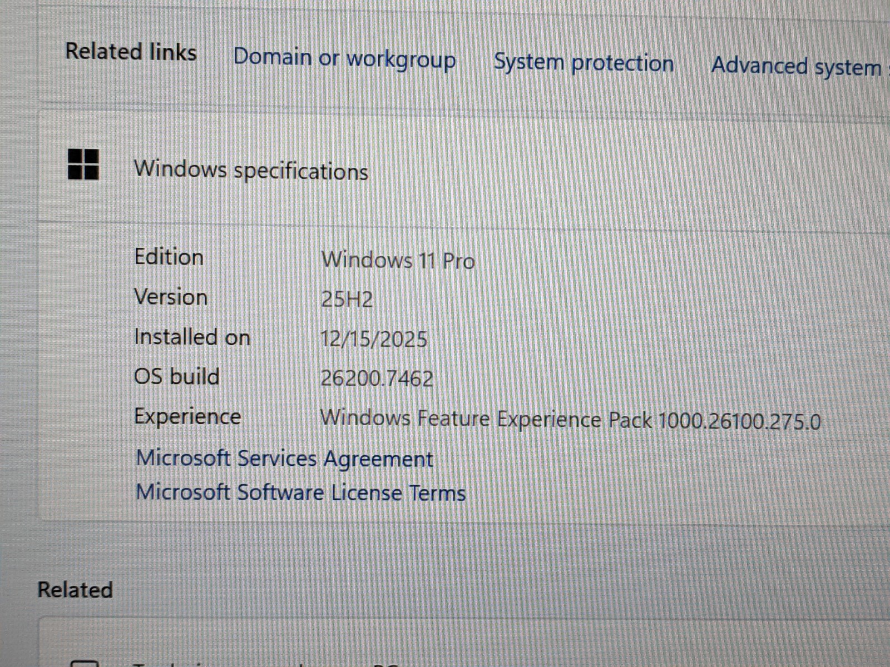The width and height of the screenshot is (890, 667).
Task: Click the Edition label
Action: pyautogui.click(x=169, y=257)
